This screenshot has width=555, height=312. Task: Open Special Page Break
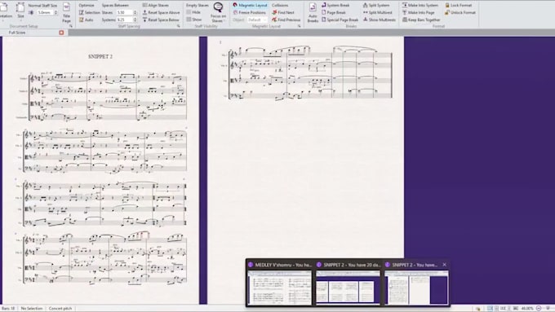tap(340, 20)
